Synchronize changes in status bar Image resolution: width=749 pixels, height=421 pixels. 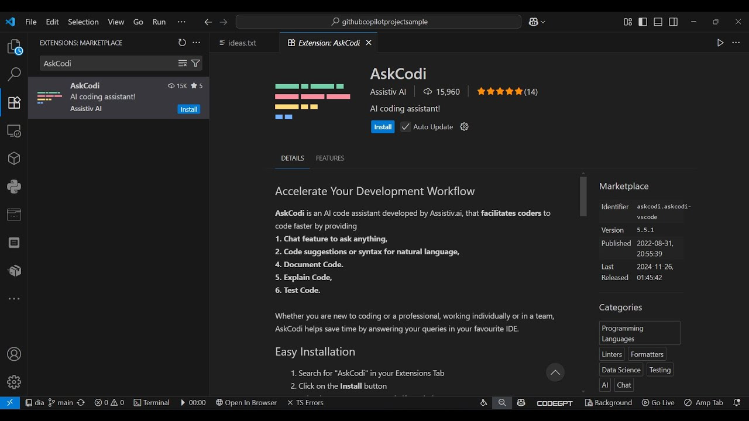81,402
